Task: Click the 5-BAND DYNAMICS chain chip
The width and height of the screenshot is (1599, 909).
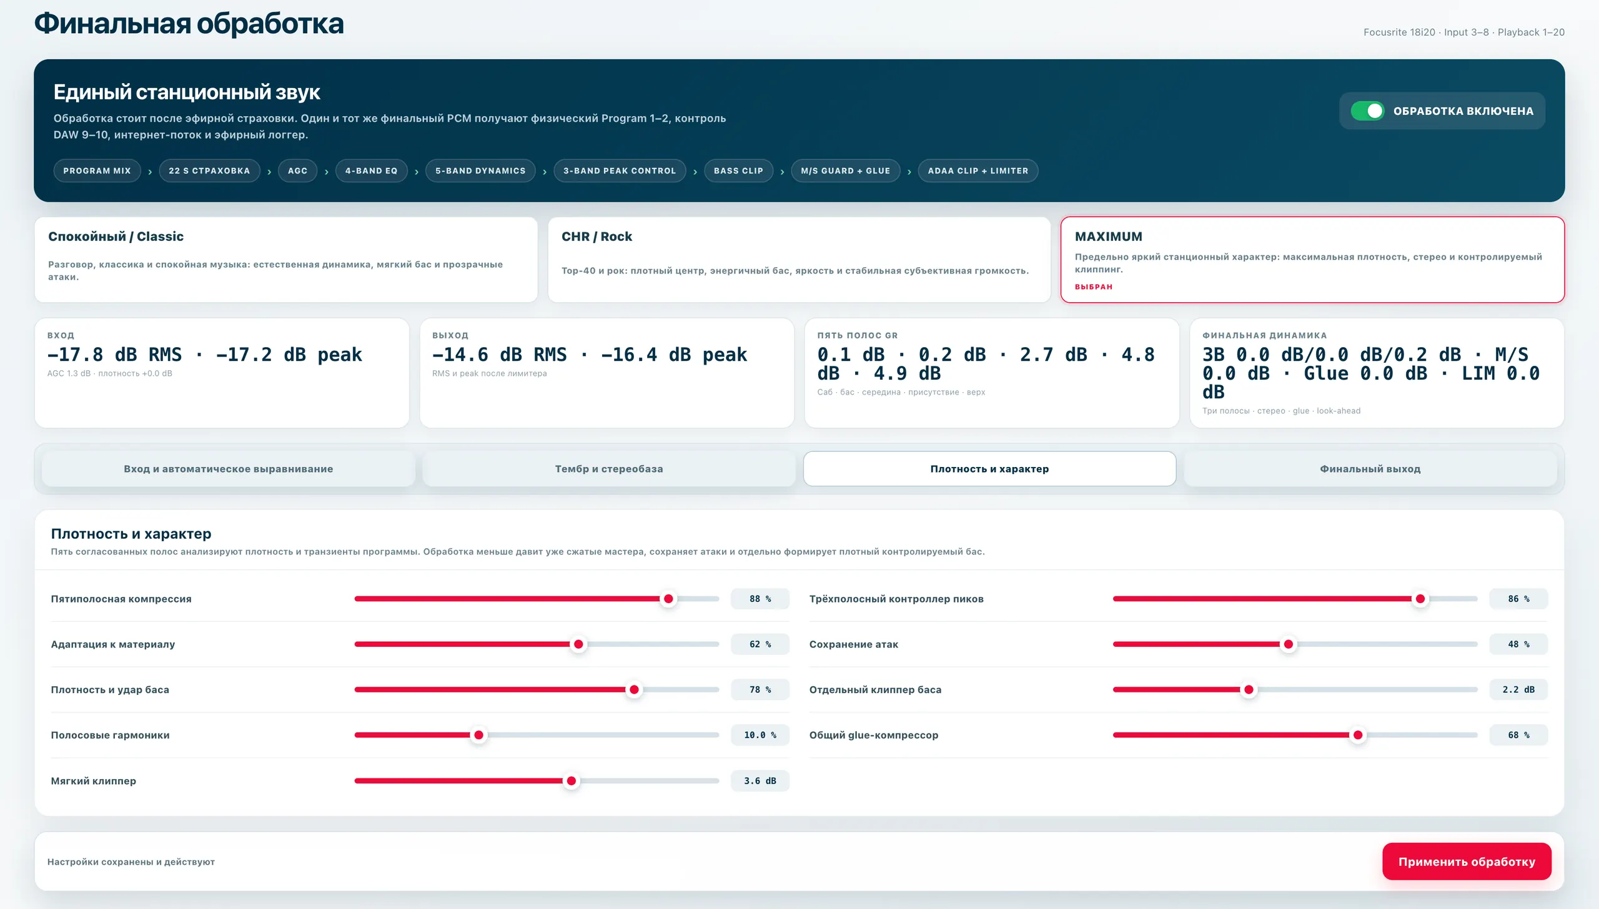Action: pyautogui.click(x=480, y=170)
